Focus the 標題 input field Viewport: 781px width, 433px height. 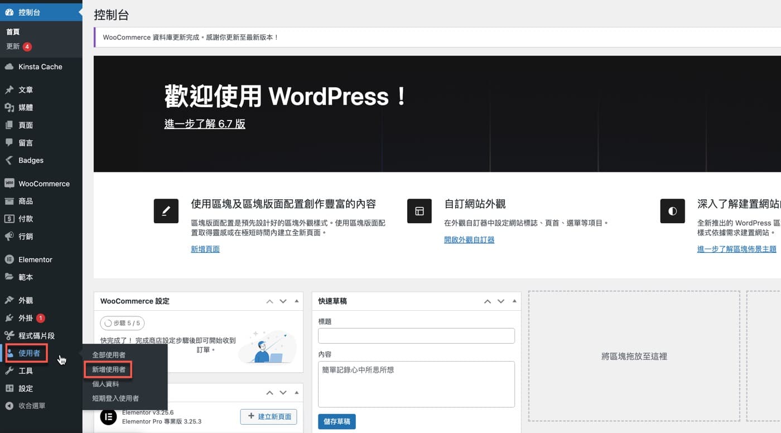pyautogui.click(x=416, y=336)
